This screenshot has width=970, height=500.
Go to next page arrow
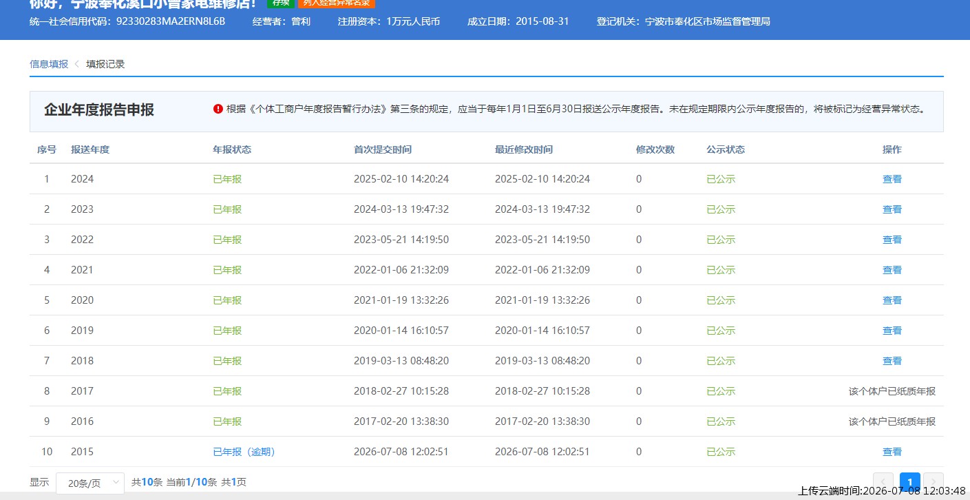click(934, 482)
